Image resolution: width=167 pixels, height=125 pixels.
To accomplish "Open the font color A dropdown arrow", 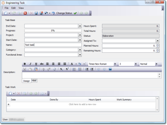I will click(x=76, y=64).
